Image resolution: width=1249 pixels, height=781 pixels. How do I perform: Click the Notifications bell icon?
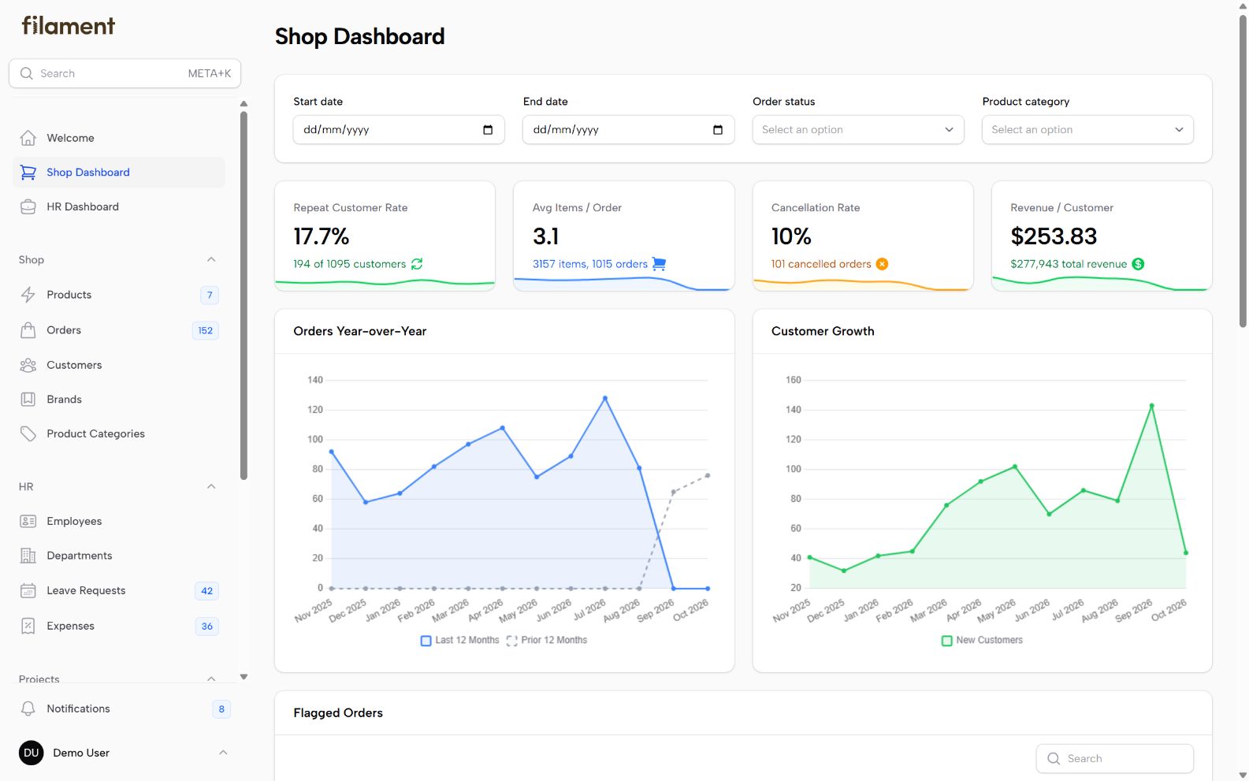tap(28, 708)
